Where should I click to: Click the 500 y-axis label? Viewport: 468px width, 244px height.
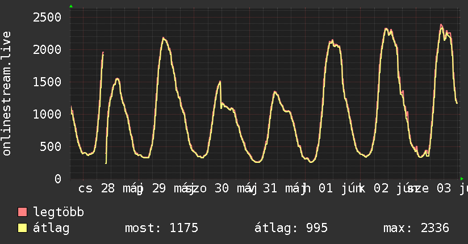coord(51,147)
